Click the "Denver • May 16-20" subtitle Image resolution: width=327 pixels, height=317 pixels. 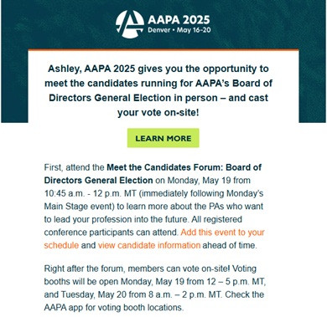click(179, 30)
